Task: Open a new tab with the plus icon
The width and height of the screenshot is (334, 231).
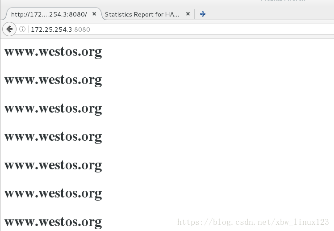Action: pyautogui.click(x=203, y=14)
